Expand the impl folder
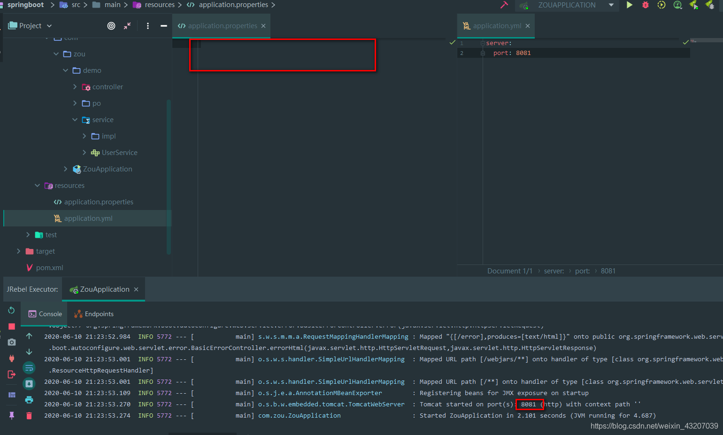The image size is (723, 435). [85, 136]
